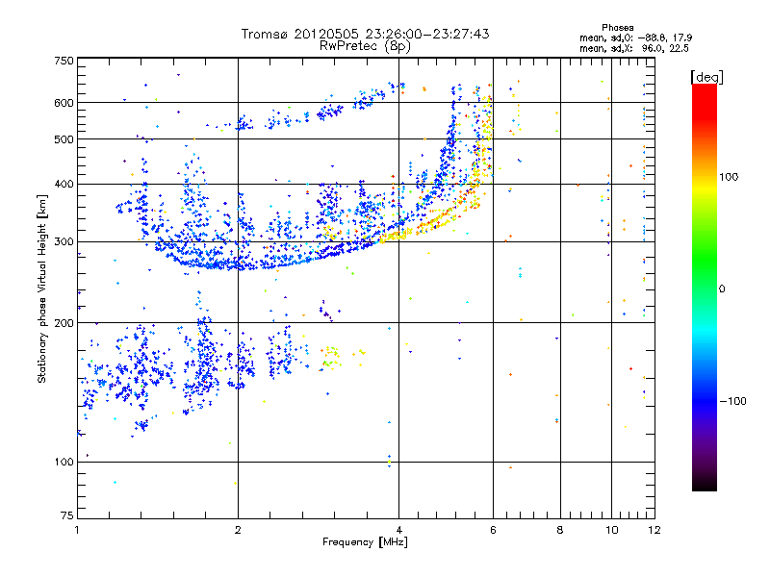770x577 pixels.
Task: Click the colorbar tick label "100"
Action: 729,177
